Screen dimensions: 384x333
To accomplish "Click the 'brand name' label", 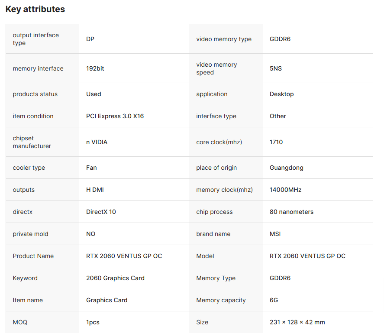I will click(x=213, y=234).
